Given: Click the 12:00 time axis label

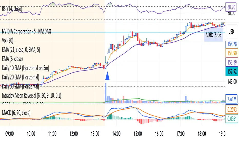Looking at the screenshot, I should tap(74, 134).
